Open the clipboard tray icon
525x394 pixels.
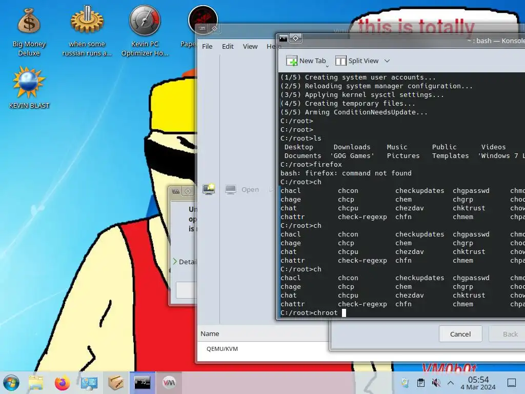[x=421, y=383]
